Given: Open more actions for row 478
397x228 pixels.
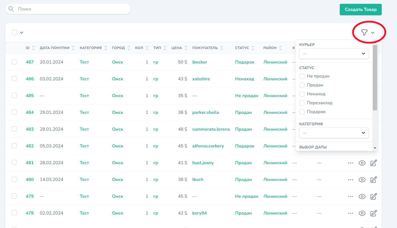Looking at the screenshot, I should 351,213.
